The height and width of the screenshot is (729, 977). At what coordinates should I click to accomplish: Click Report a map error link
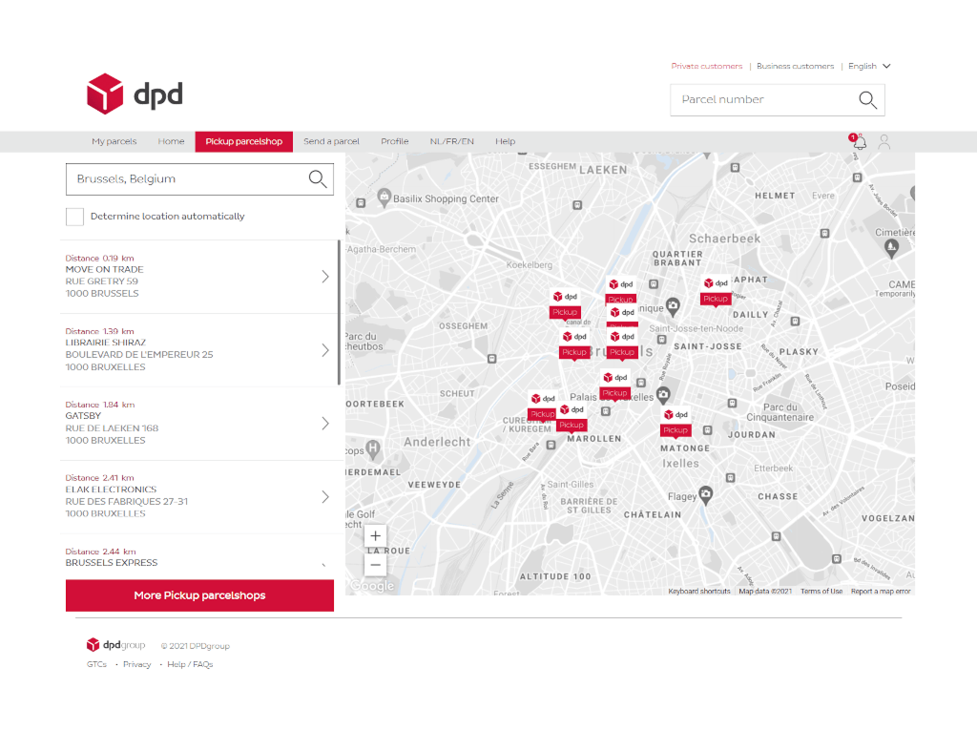[881, 592]
